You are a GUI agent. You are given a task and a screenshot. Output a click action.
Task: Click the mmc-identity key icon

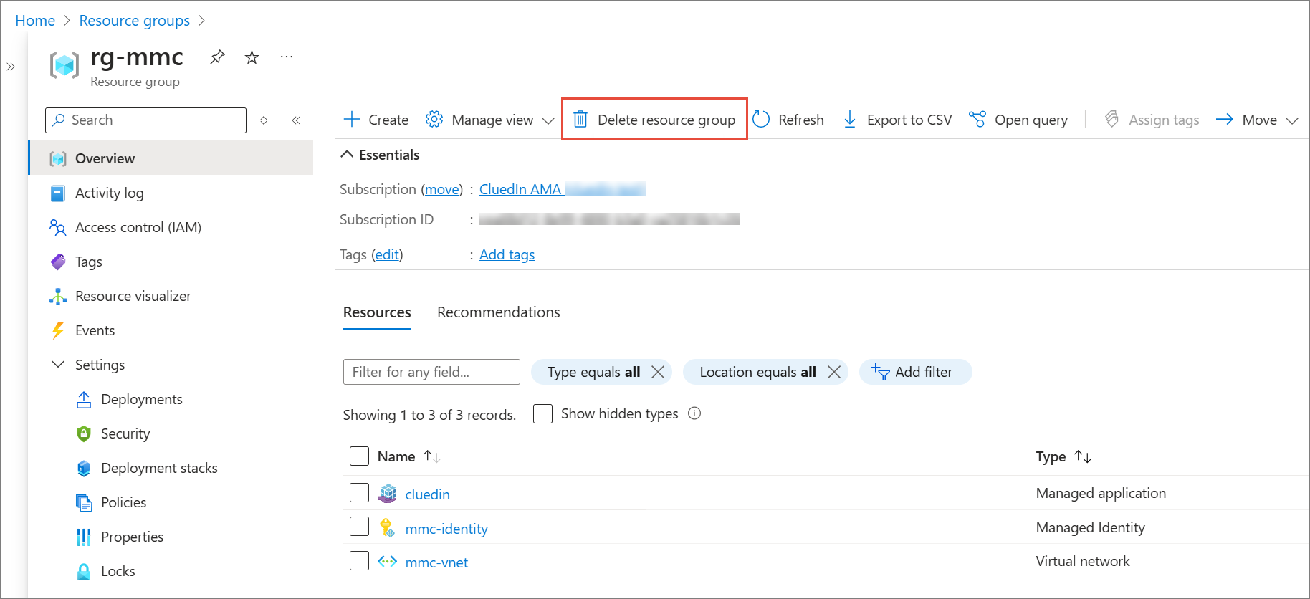click(388, 528)
